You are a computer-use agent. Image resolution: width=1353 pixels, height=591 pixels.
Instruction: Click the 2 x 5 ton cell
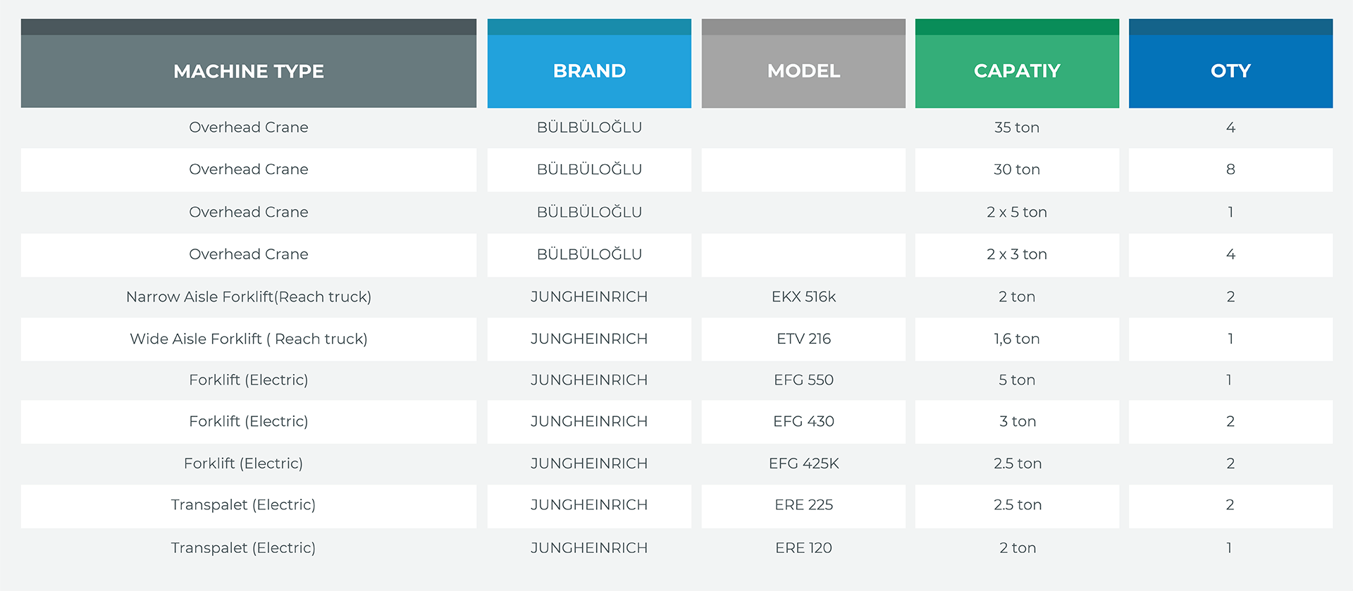pos(1017,212)
